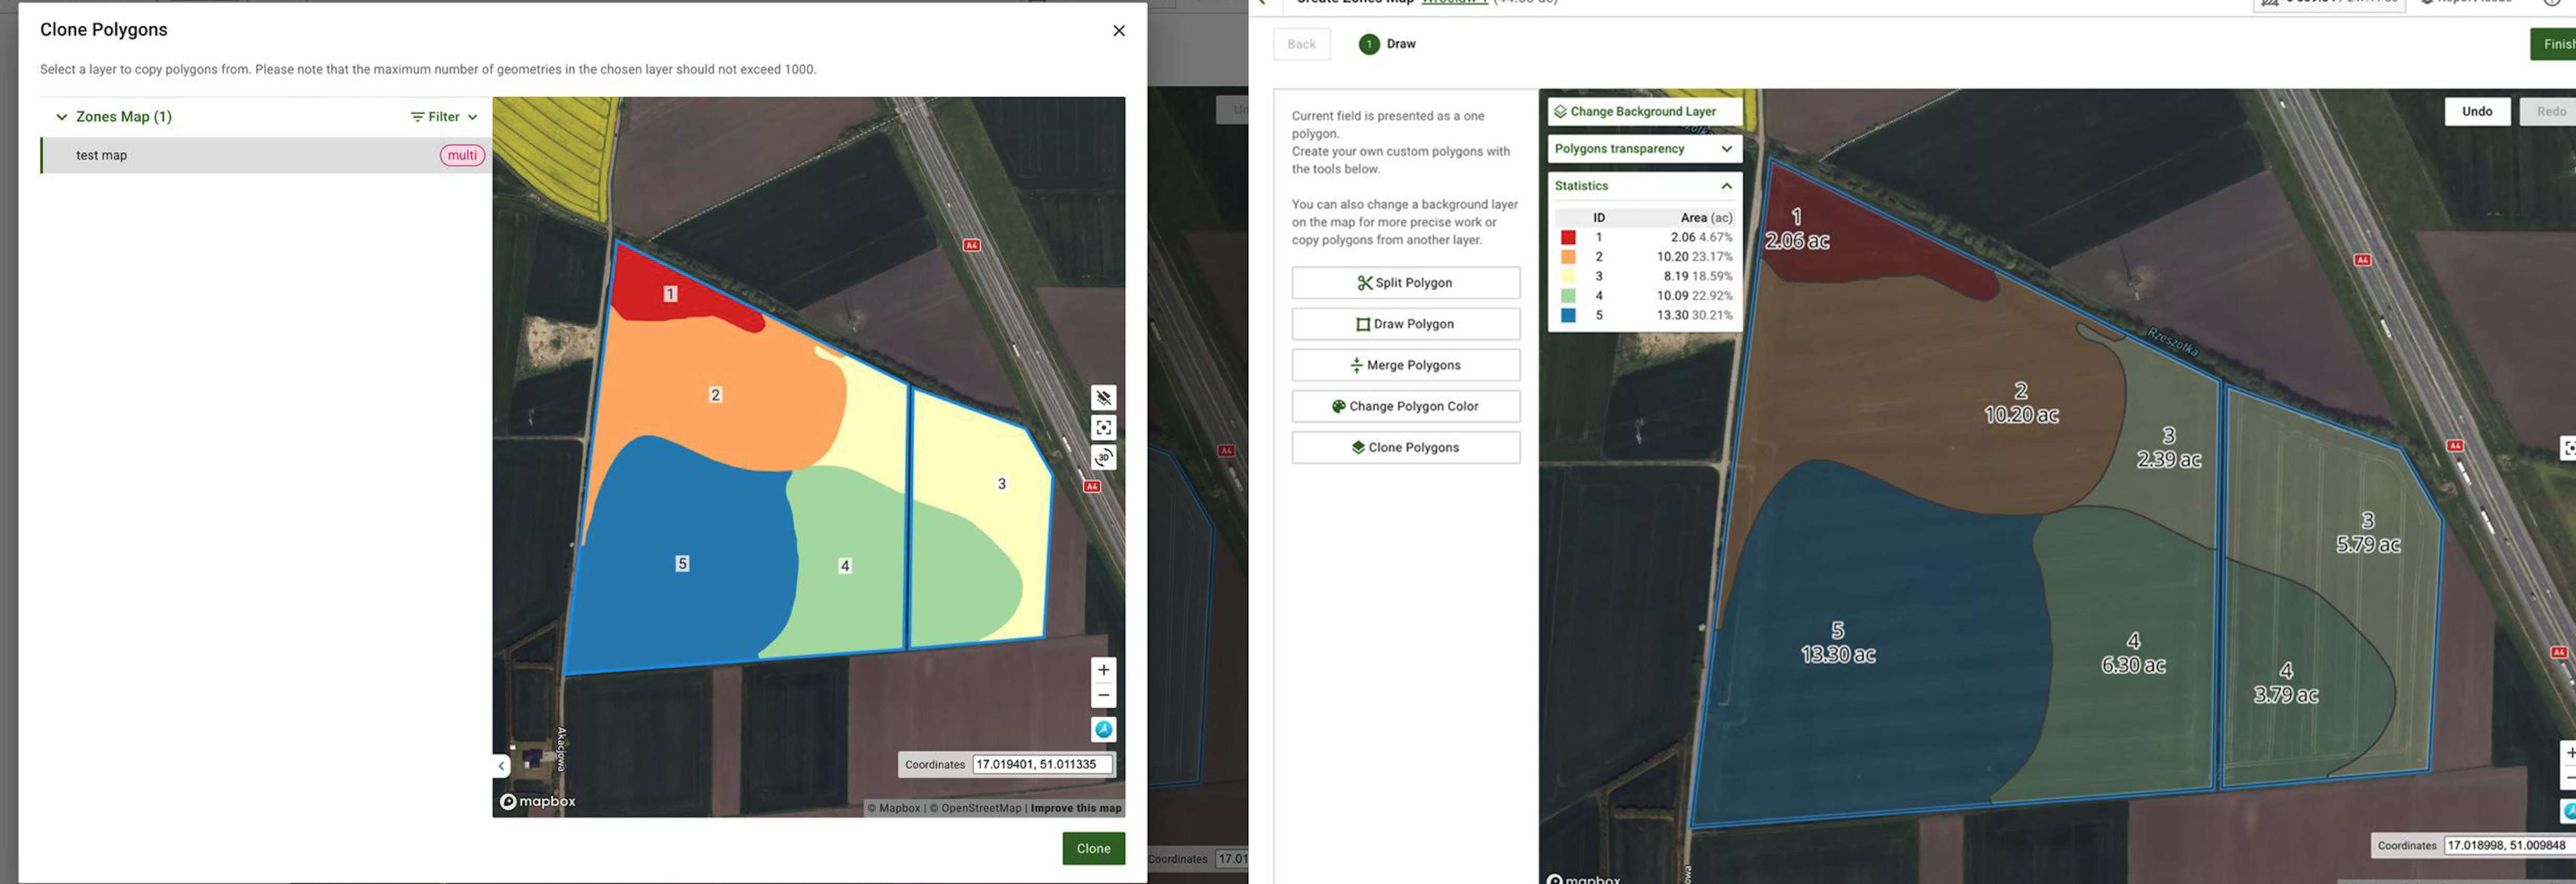Click the Change Background Layer control
Image resolution: width=2576 pixels, height=884 pixels.
1643,110
